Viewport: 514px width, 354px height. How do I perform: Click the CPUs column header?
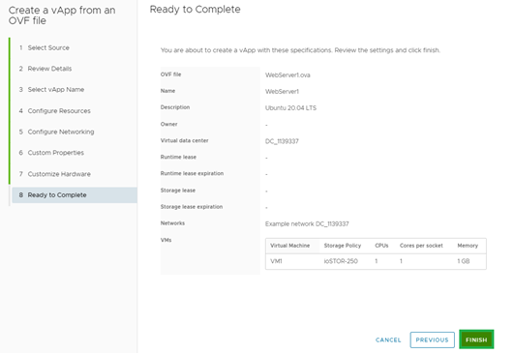[381, 246]
